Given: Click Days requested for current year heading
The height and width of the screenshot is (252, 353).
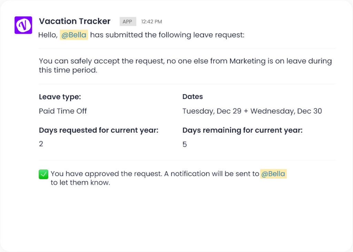Looking at the screenshot, I should coord(99,130).
